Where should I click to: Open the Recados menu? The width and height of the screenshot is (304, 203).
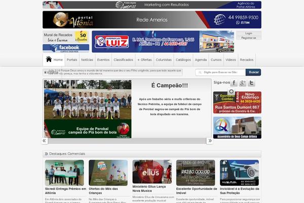click(x=247, y=60)
